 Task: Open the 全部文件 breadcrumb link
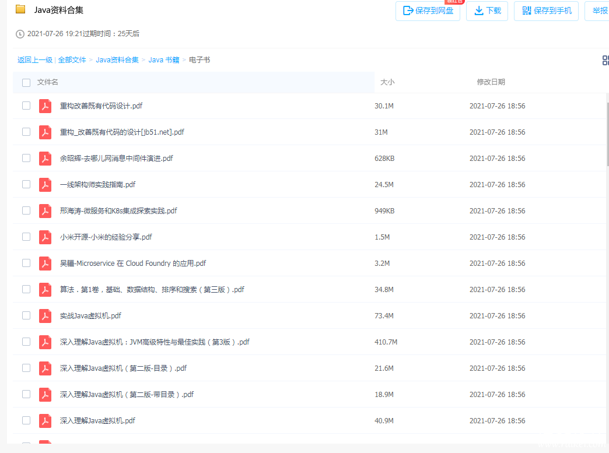[72, 60]
